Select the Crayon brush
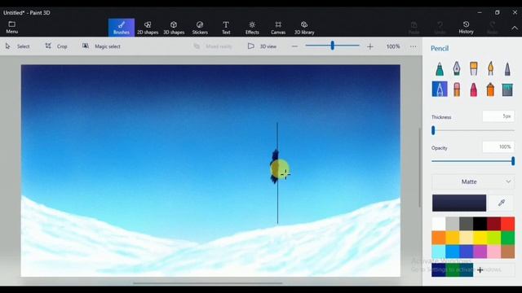 (473, 89)
